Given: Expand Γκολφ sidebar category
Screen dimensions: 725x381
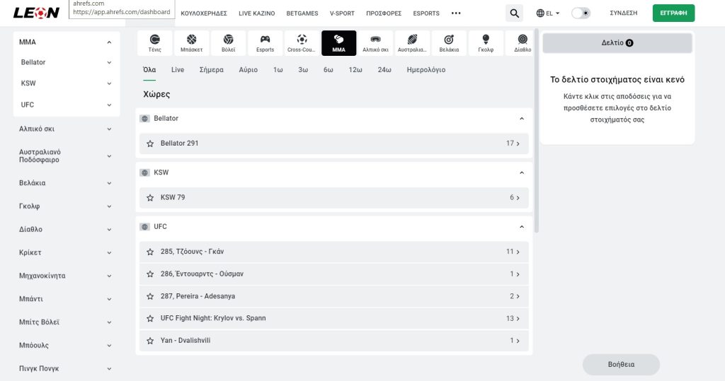Looking at the screenshot, I should pyautogui.click(x=109, y=206).
